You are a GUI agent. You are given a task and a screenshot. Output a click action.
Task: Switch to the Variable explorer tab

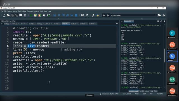[144, 91]
